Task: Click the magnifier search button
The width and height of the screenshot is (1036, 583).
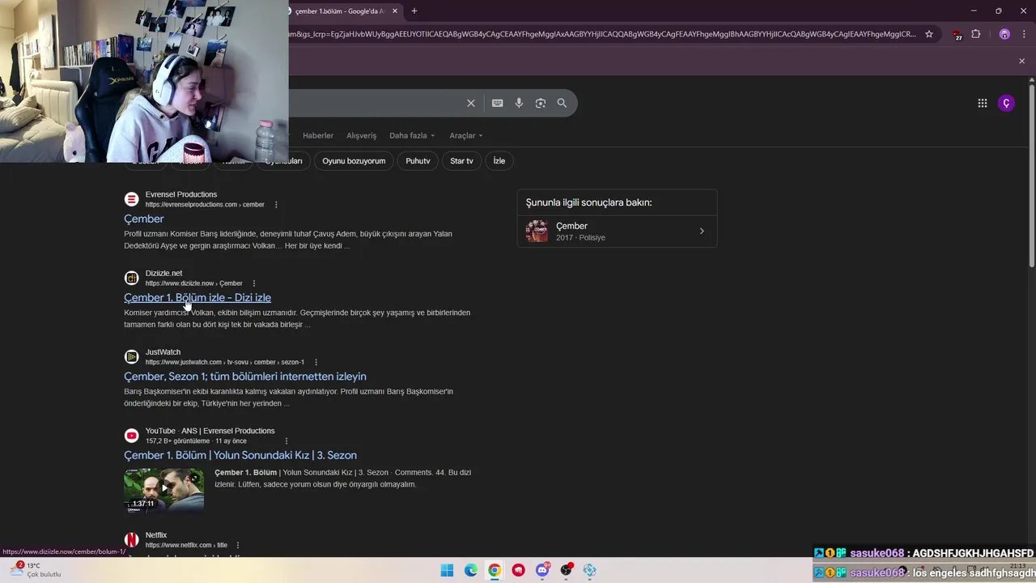Action: 562,103
